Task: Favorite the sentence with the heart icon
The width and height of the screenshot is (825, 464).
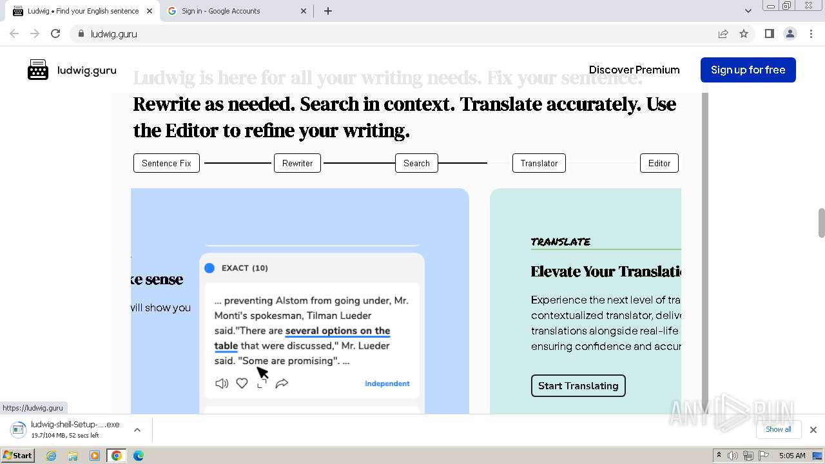Action: pos(242,383)
